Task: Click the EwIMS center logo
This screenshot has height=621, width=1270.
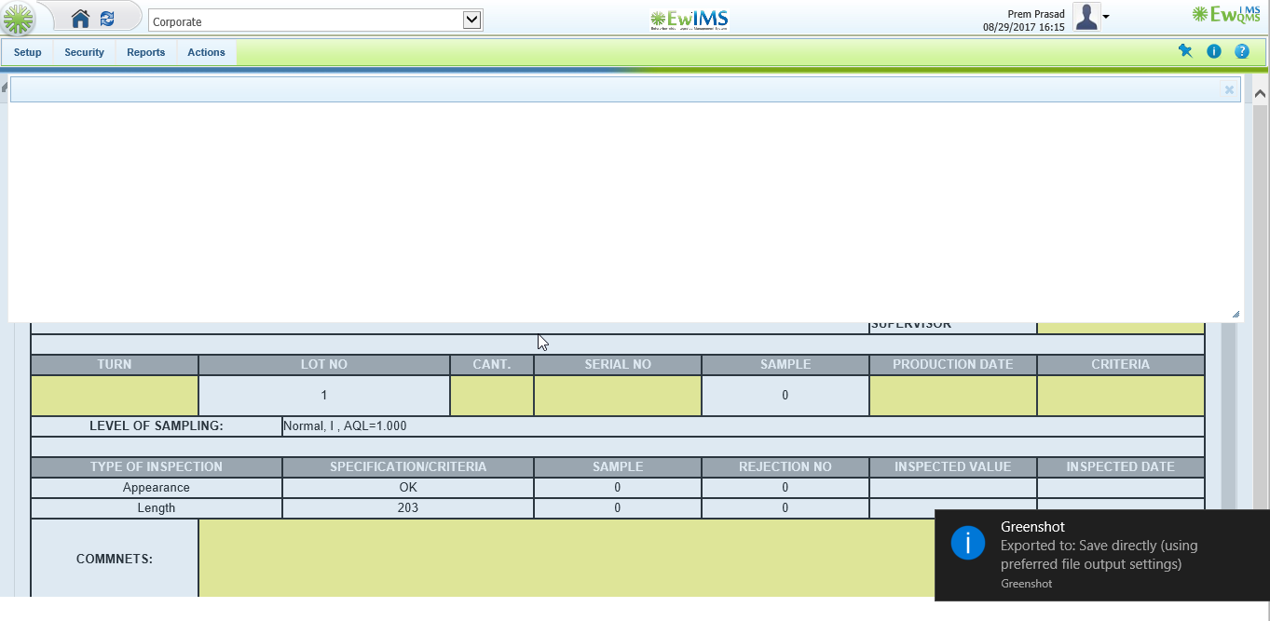Action: point(690,20)
